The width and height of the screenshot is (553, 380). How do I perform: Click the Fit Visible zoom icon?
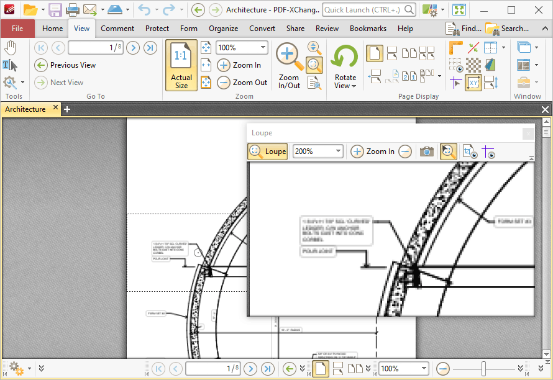click(206, 82)
